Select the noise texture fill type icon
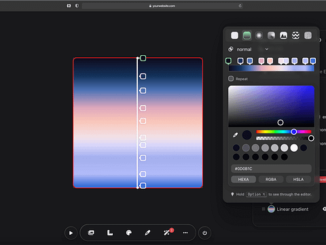This screenshot has height=245, width=326. pyautogui.click(x=308, y=35)
